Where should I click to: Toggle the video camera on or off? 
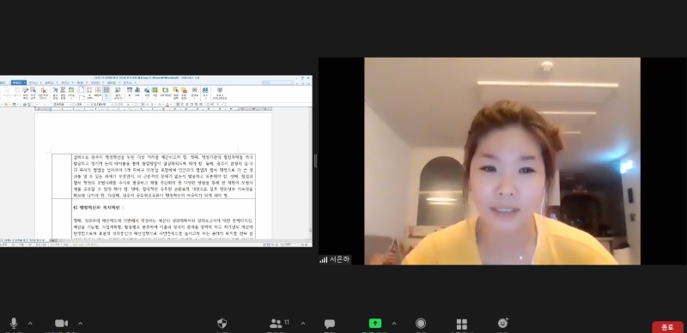click(x=61, y=324)
